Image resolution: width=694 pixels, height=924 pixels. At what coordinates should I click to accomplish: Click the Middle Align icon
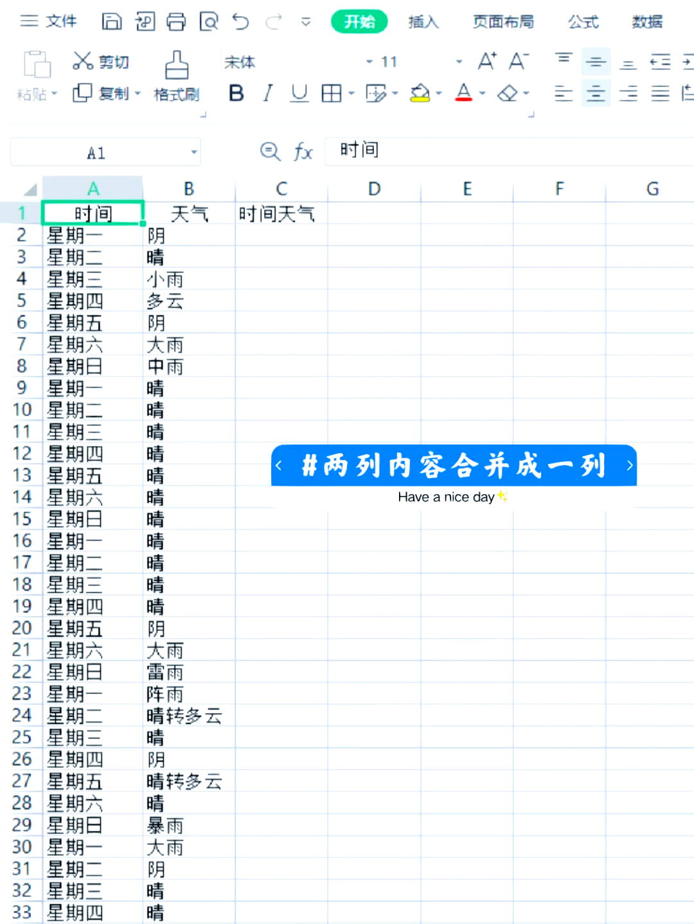[596, 62]
